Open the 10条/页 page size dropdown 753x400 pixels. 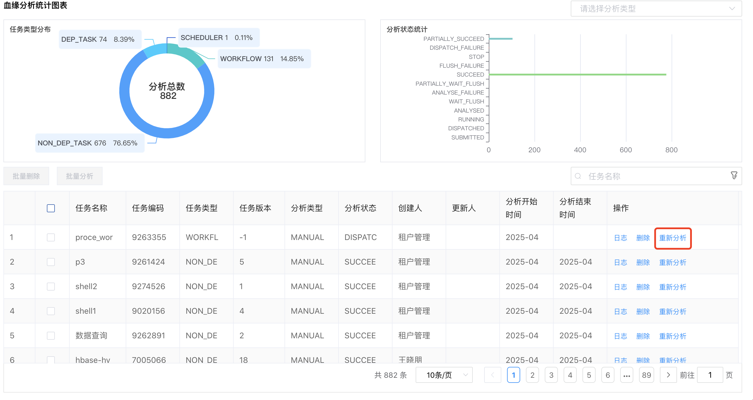(x=443, y=375)
